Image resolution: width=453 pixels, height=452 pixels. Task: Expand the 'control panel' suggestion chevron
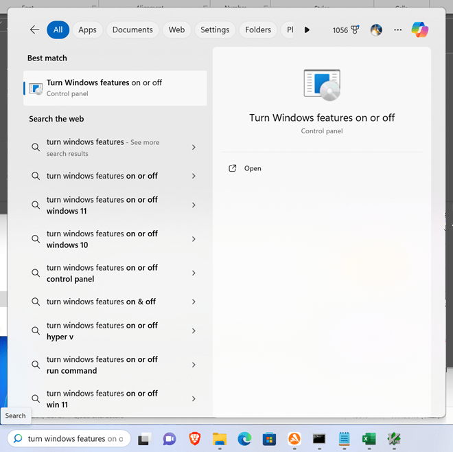tap(194, 273)
